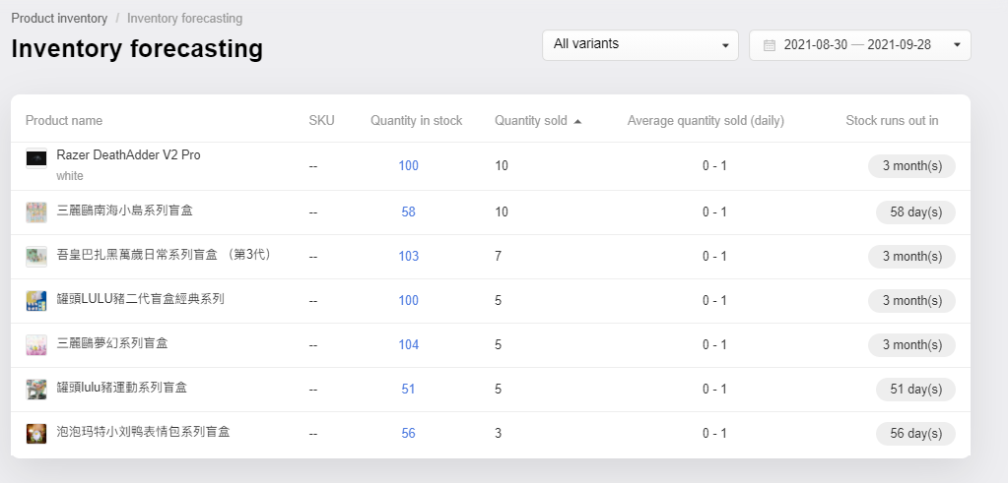Sort by Quantity sold column header

click(x=531, y=121)
